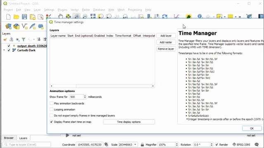Click the New Project icon
Viewport: 264px width, 148px height.
(8, 17)
